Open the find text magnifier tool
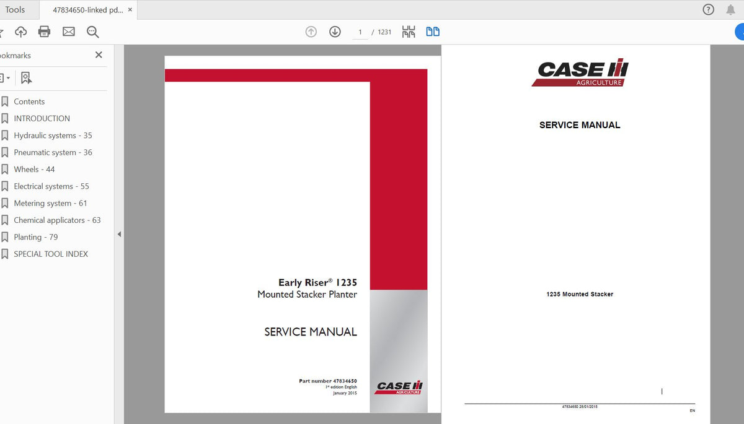The height and width of the screenshot is (424, 744). [x=93, y=32]
